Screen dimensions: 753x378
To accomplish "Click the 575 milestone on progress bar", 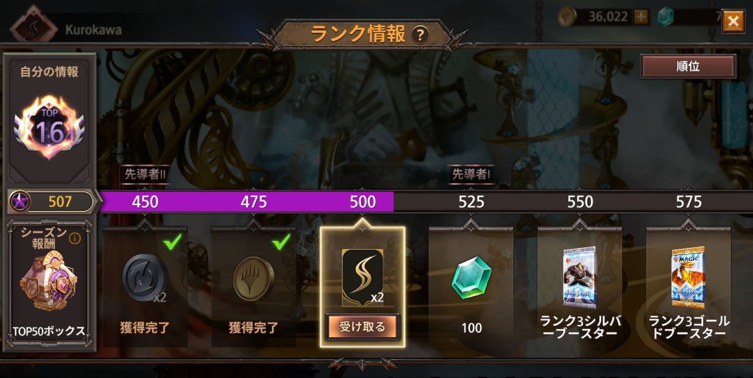I will coord(688,202).
